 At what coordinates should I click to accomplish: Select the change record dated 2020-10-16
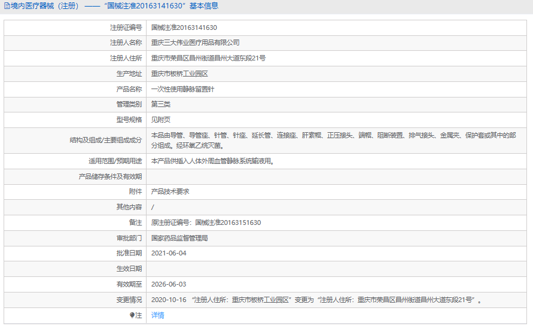(x=316, y=300)
